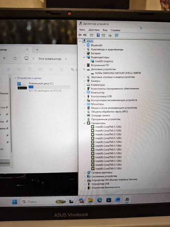This screenshot has width=170, height=227.
Task: Click the Device Manager taskbar icon
Action: pos(127,200)
